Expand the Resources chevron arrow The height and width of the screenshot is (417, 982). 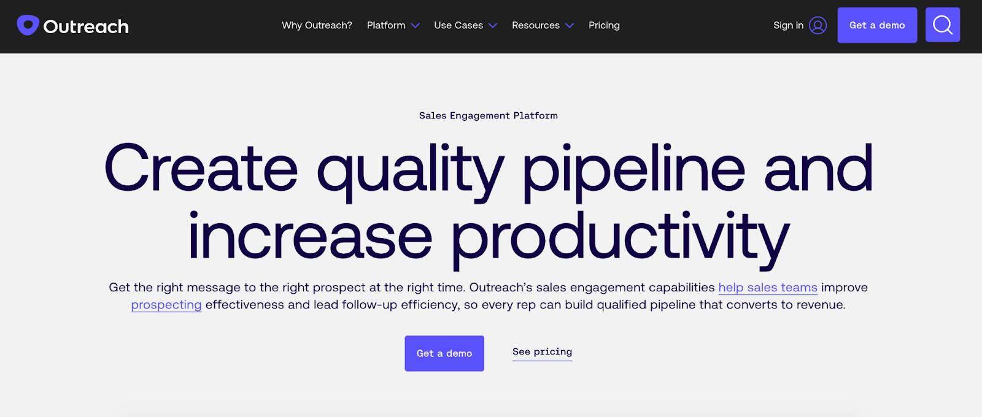[x=570, y=26]
